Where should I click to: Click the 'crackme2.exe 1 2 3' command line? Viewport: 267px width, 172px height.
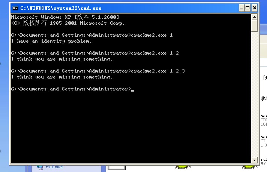click(x=98, y=71)
